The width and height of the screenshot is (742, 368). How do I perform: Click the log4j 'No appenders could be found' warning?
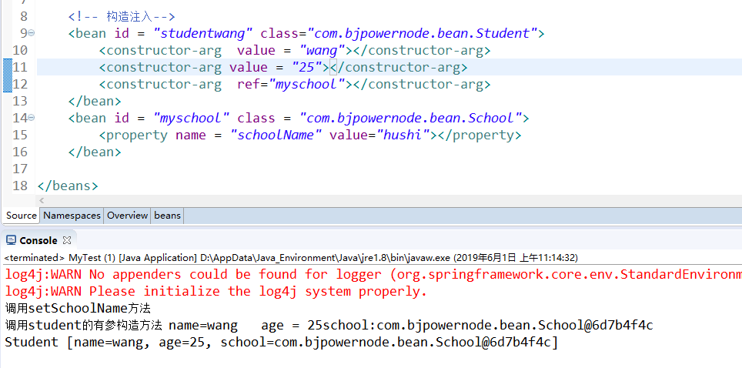click(x=373, y=274)
